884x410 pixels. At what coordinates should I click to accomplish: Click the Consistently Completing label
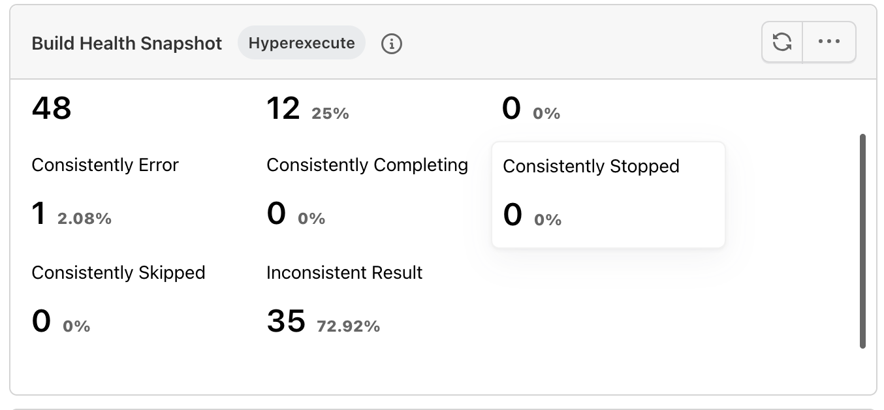point(367,165)
